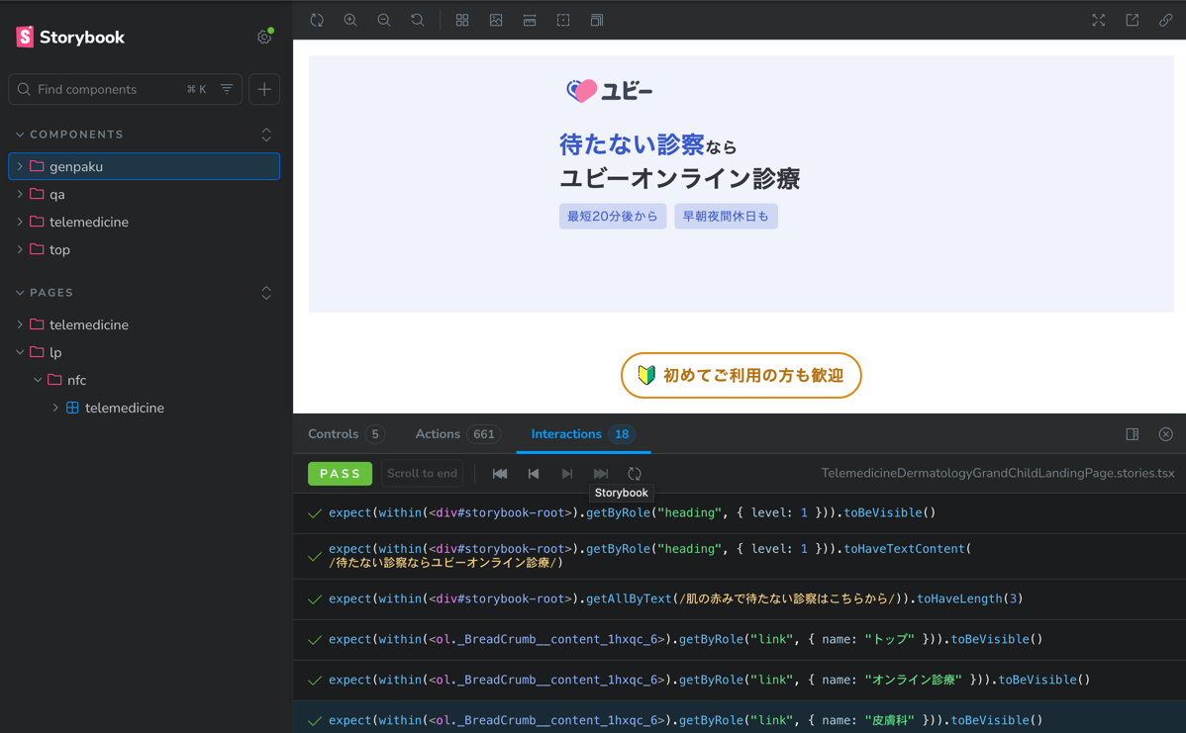Reset the preview zoom
This screenshot has height=733, width=1186.
(x=418, y=21)
